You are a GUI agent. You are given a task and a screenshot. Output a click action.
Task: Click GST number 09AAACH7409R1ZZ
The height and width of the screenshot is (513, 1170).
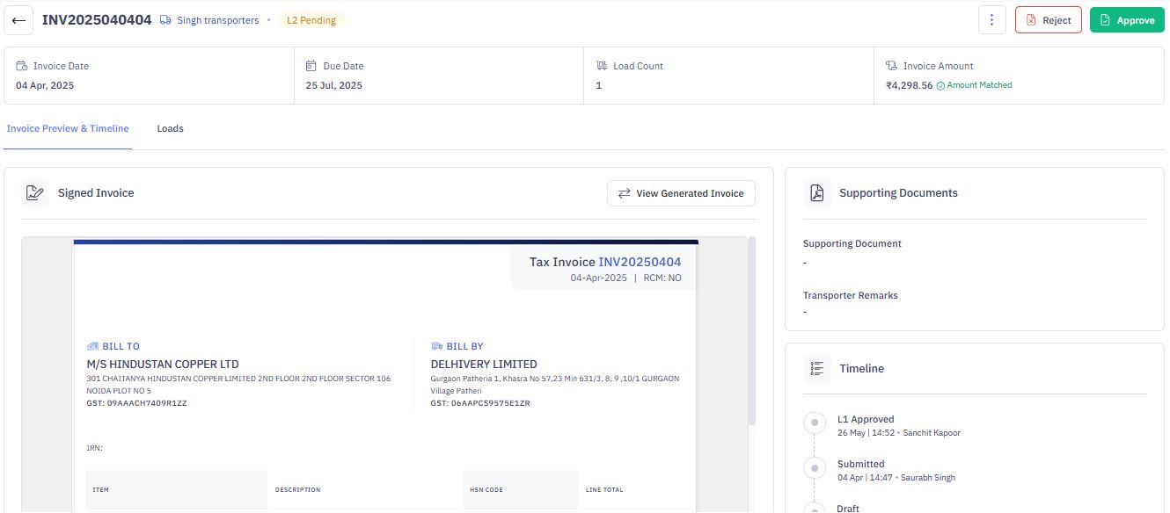[136, 403]
